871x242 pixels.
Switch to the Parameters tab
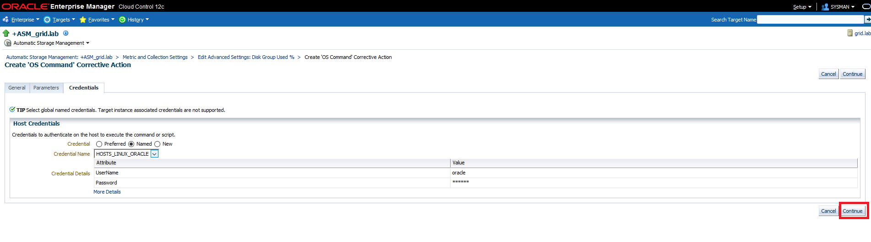(x=46, y=88)
